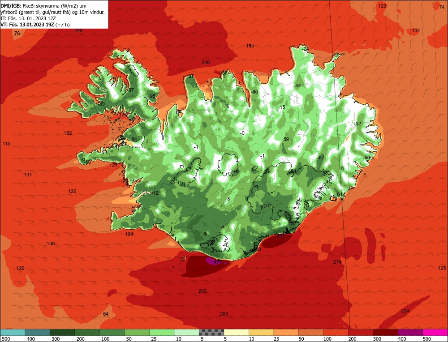448x342 pixels.
Task: Select the value 64 in the ocean
Action: [x=106, y=314]
